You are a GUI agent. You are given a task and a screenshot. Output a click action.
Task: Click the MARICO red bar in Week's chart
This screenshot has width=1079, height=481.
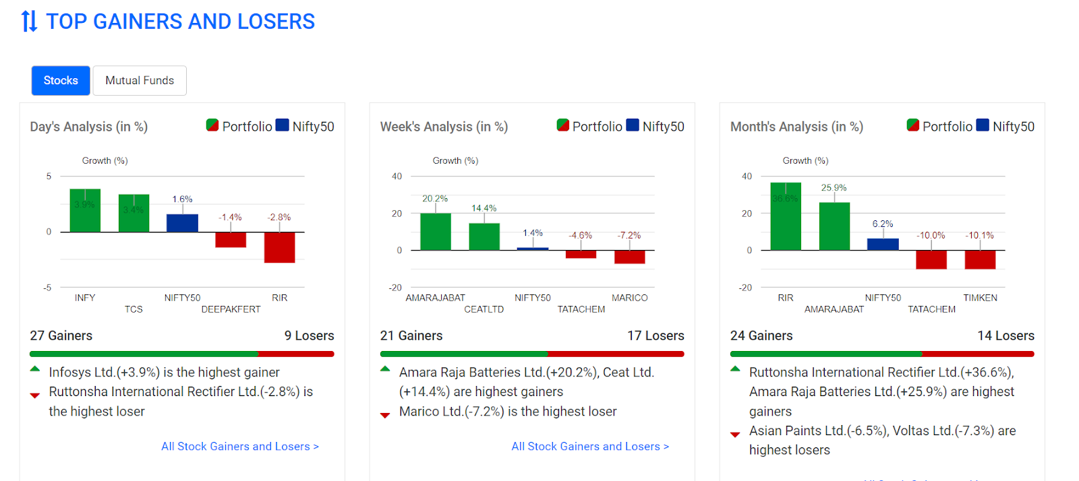630,257
